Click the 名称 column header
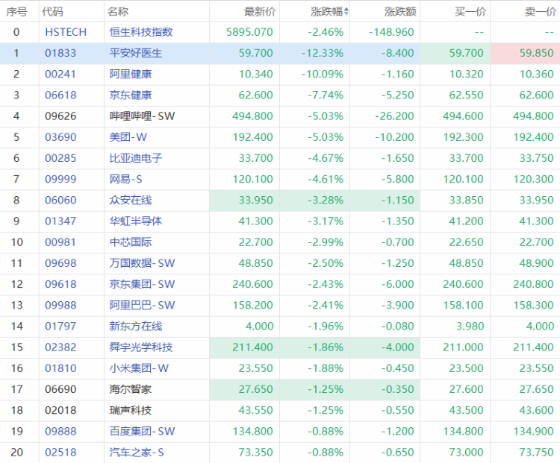Screen dimensions: 560x463 pyautogui.click(x=118, y=12)
